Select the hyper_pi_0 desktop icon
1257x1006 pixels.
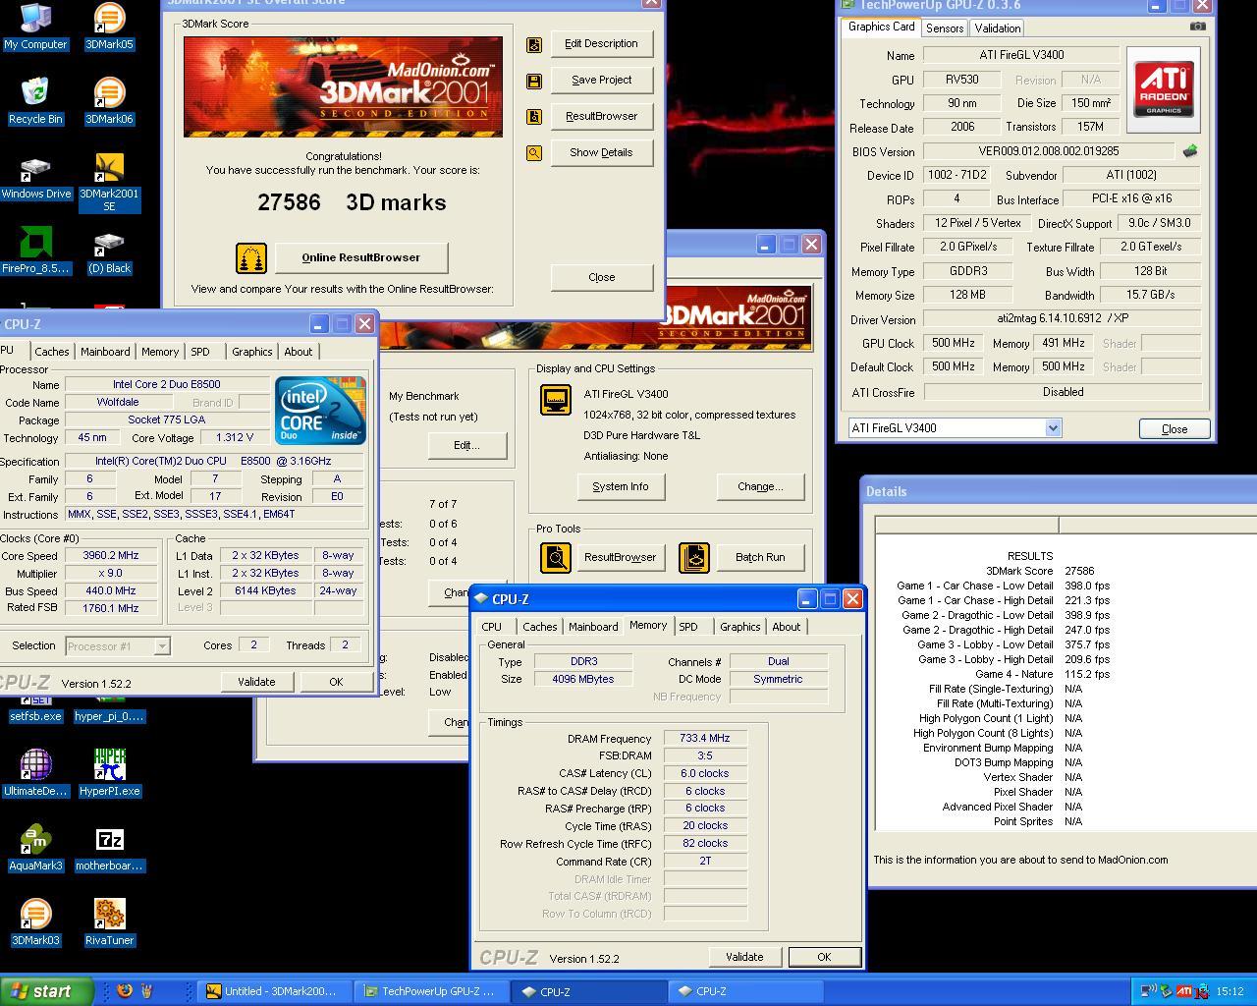point(109,709)
